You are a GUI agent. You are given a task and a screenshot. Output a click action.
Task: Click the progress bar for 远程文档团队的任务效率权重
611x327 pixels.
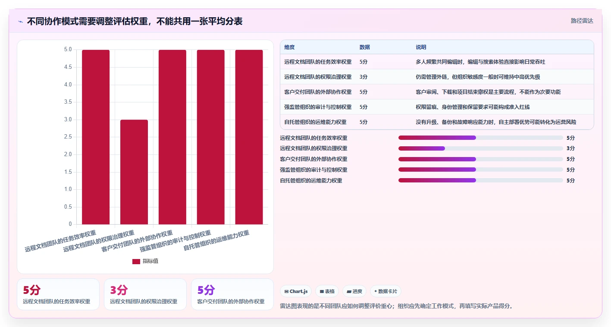(x=481, y=138)
